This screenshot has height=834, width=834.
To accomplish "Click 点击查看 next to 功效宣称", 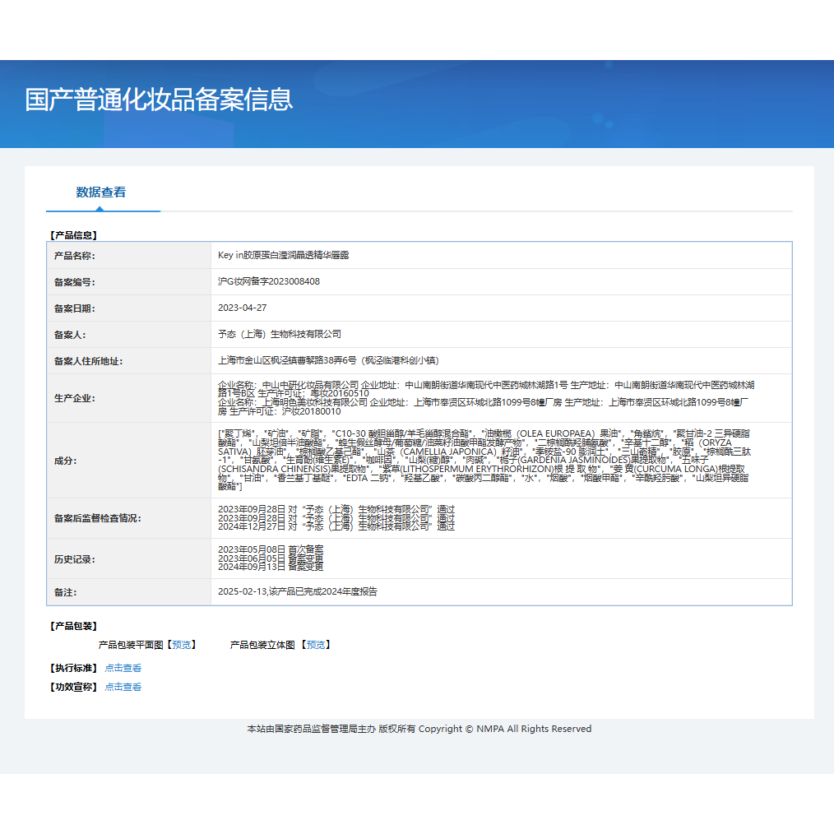I will point(123,687).
